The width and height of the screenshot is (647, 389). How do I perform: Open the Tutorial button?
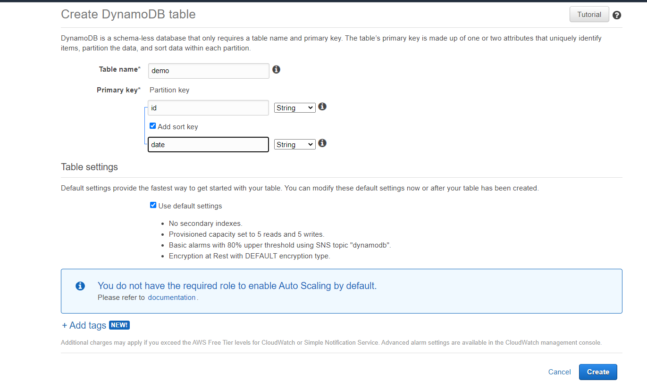coord(589,15)
